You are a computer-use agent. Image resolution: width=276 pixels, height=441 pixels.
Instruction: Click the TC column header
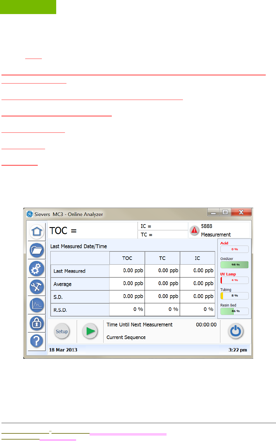click(x=162, y=258)
